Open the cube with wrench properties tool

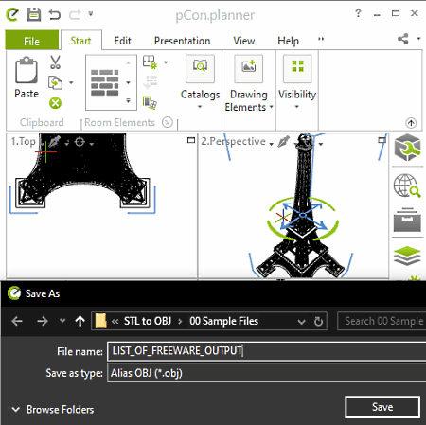pyautogui.click(x=407, y=148)
